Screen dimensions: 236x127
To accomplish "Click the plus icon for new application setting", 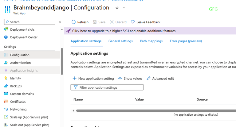I will (74, 79).
